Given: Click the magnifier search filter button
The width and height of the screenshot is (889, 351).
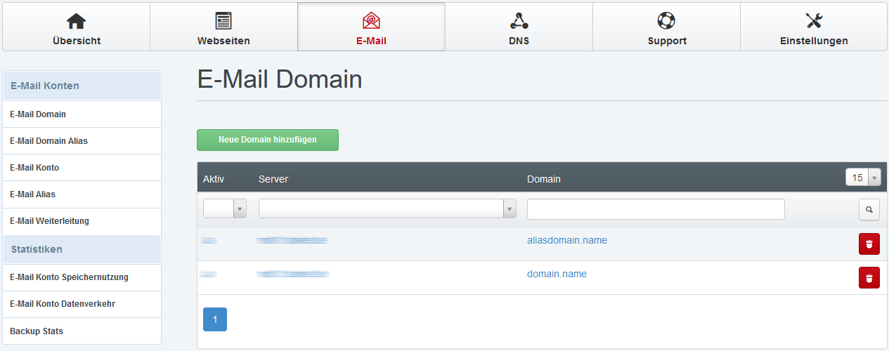Looking at the screenshot, I should point(869,209).
